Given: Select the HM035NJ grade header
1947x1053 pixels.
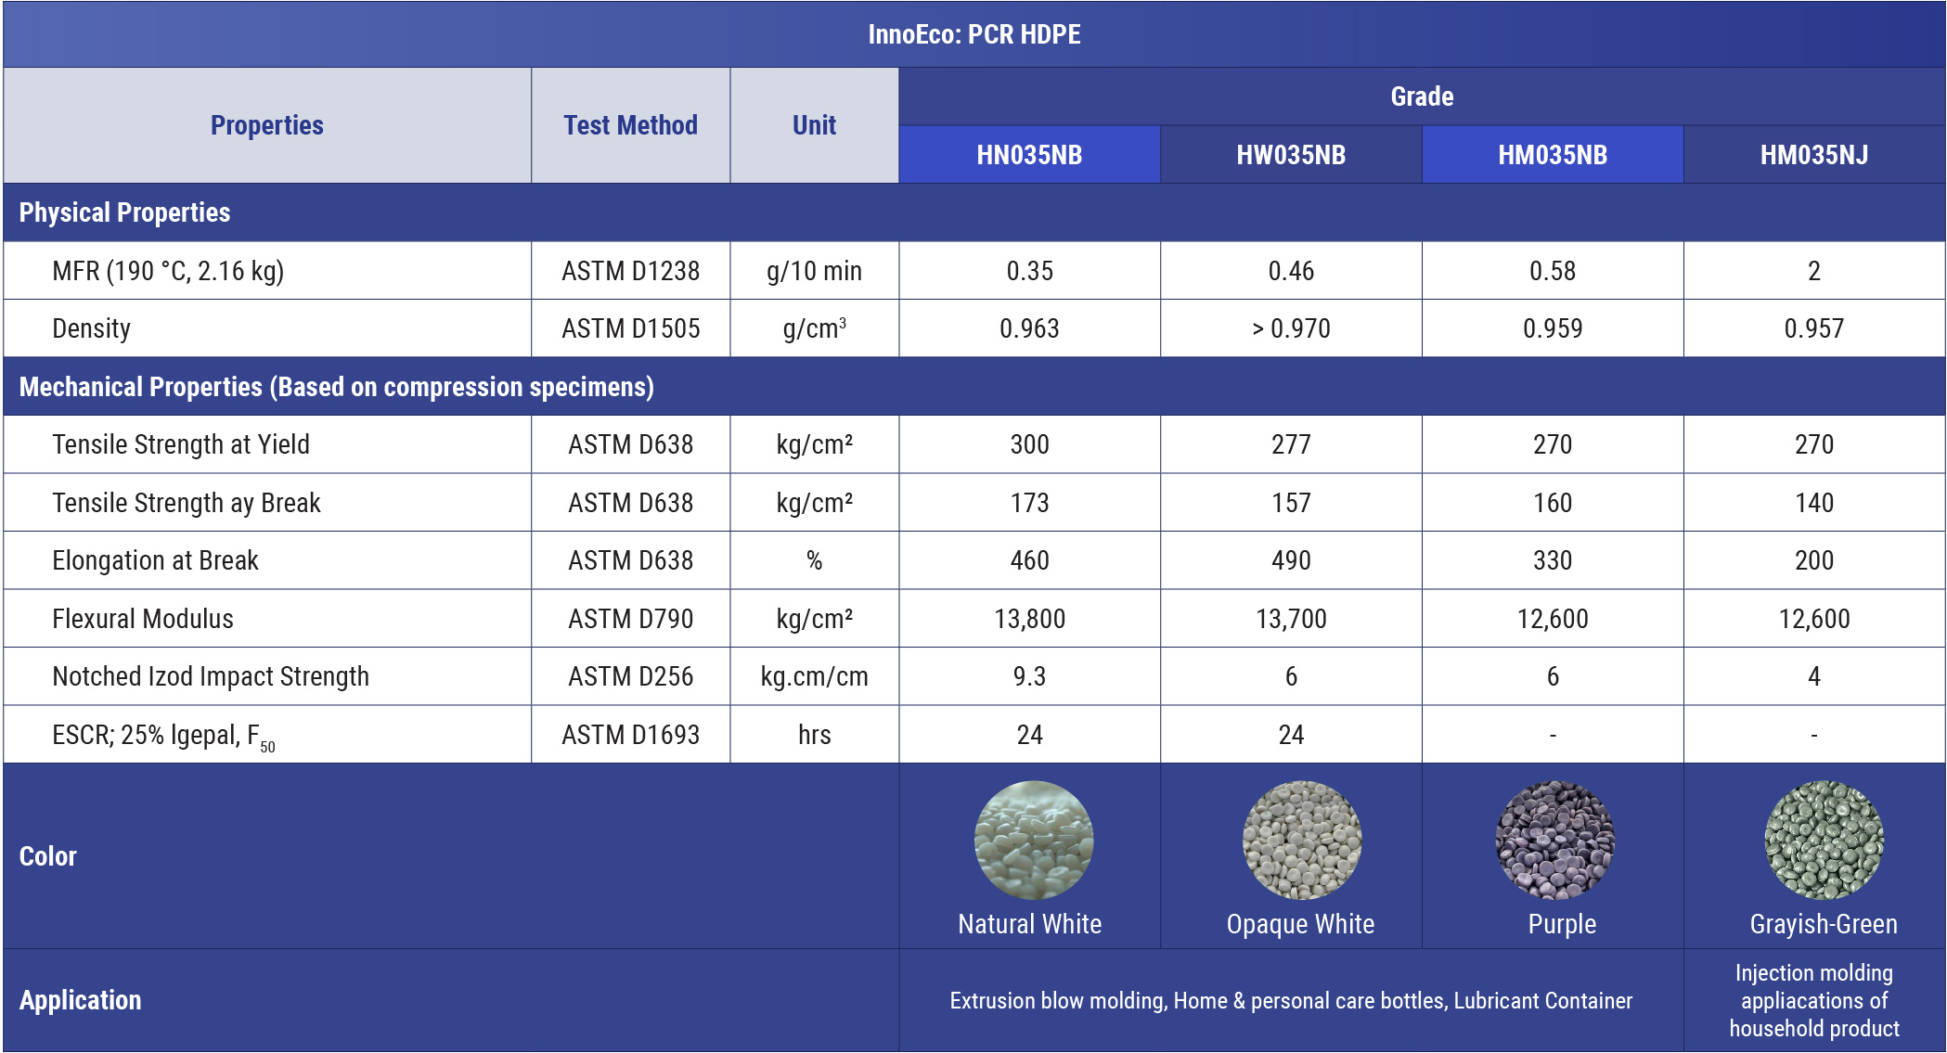Looking at the screenshot, I should click(1814, 155).
